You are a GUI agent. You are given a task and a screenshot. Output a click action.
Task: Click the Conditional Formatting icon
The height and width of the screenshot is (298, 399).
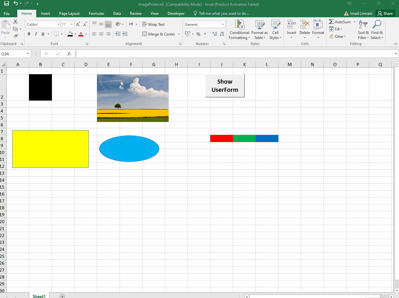coord(239,25)
